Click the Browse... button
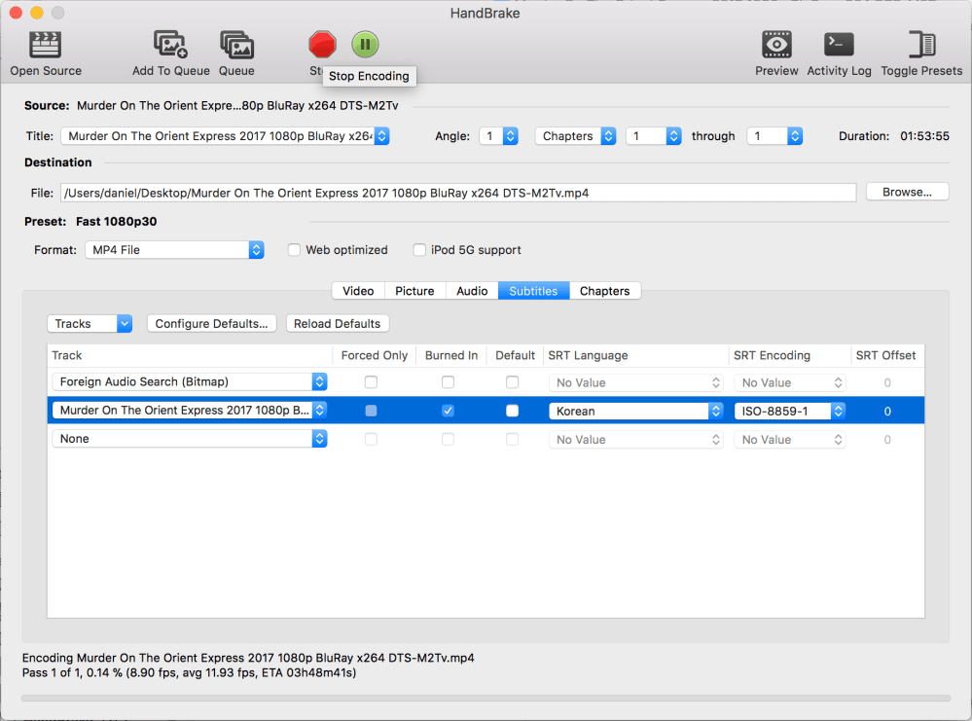This screenshot has width=972, height=721. [x=907, y=193]
